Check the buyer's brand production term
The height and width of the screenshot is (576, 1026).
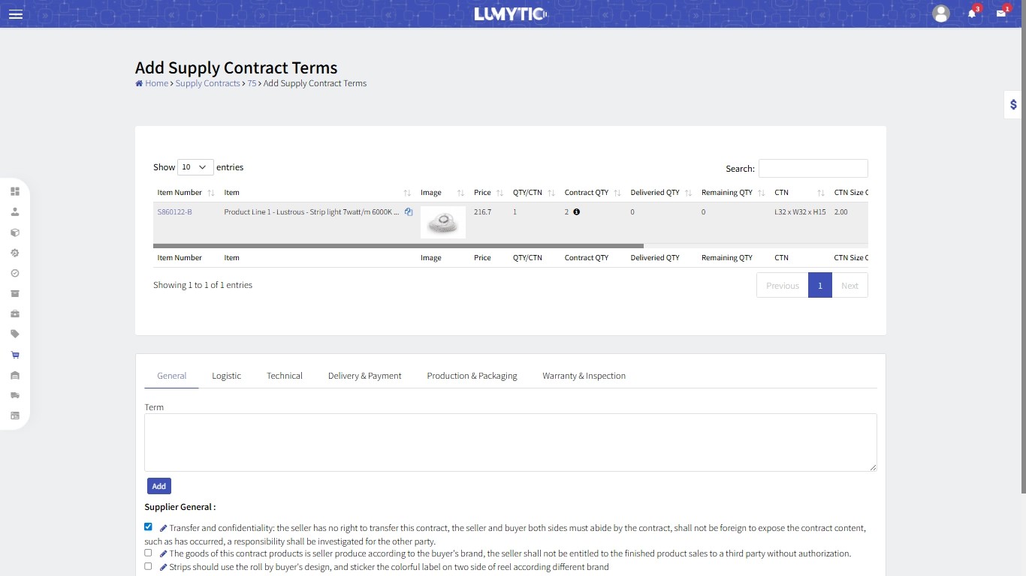click(148, 553)
